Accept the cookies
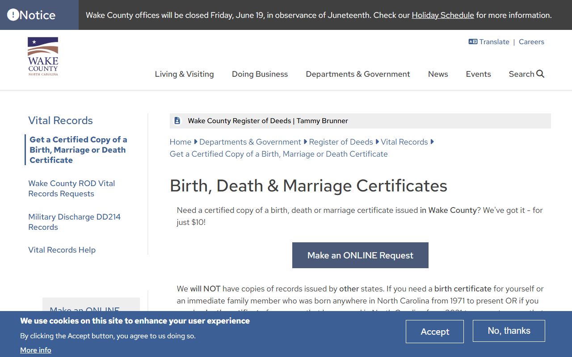This screenshot has height=357, width=572. pyautogui.click(x=435, y=332)
